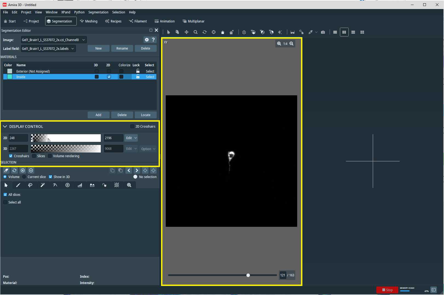This screenshot has height=295, width=444.
Task: Go to previous slice arrow in Selection
Action: click(x=129, y=170)
